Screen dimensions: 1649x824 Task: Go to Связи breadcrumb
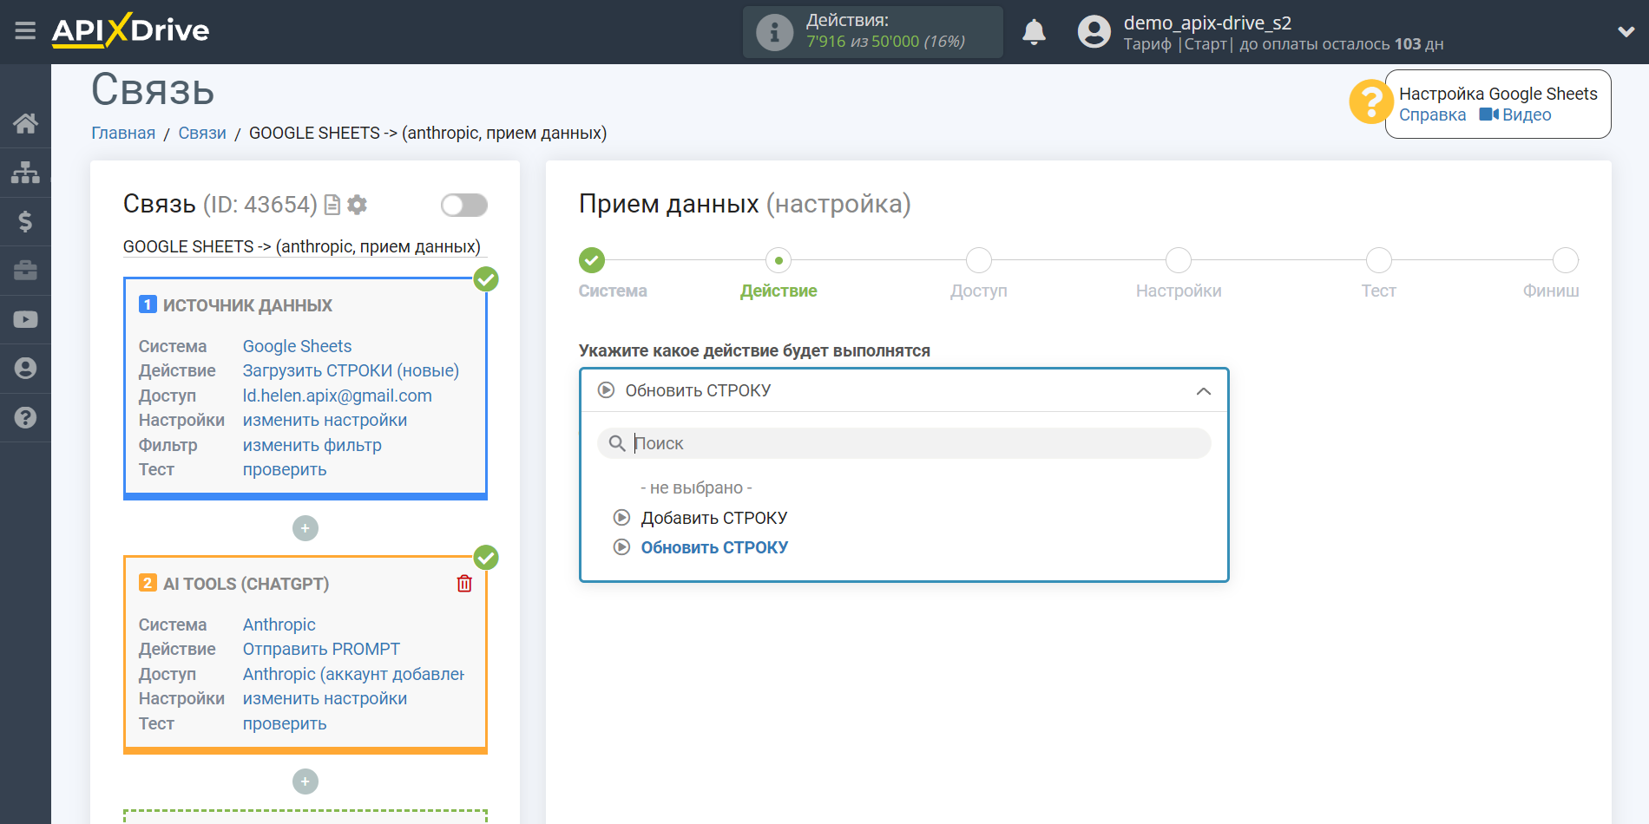202,133
